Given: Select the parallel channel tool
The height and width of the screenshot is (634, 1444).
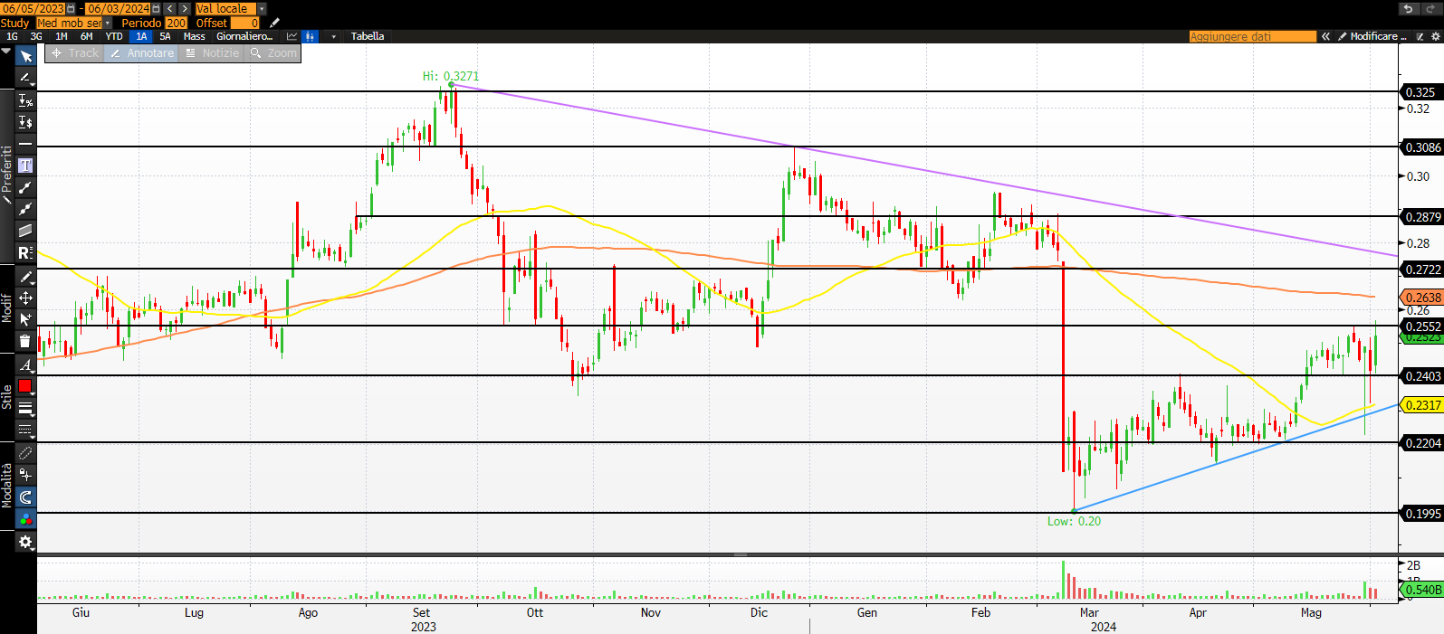Looking at the screenshot, I should tap(25, 231).
